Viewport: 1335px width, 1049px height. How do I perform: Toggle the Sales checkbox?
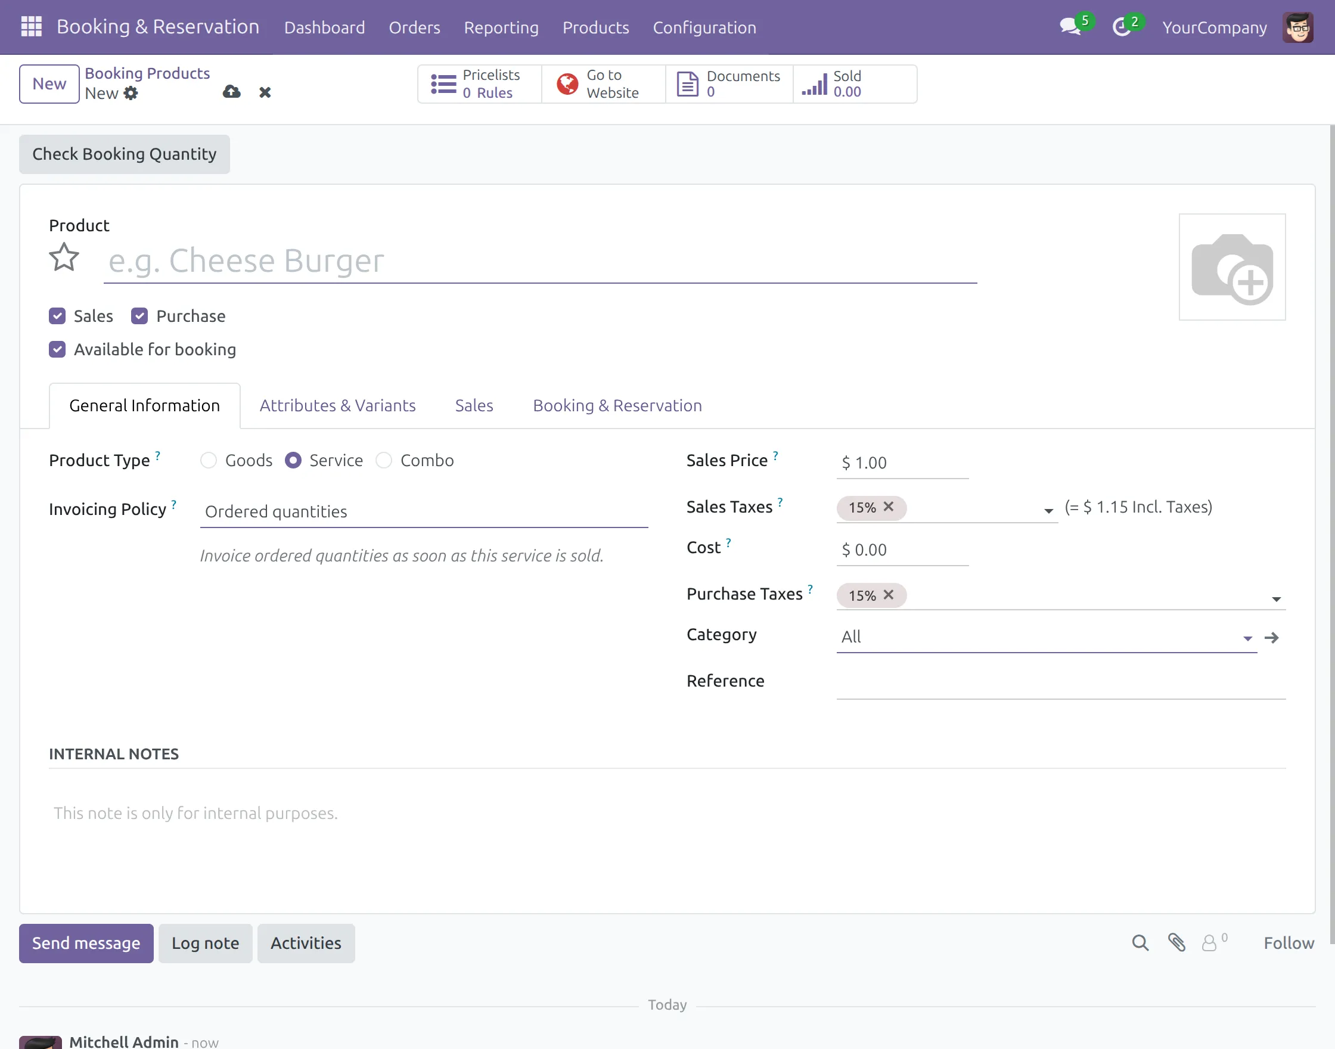[x=57, y=316]
